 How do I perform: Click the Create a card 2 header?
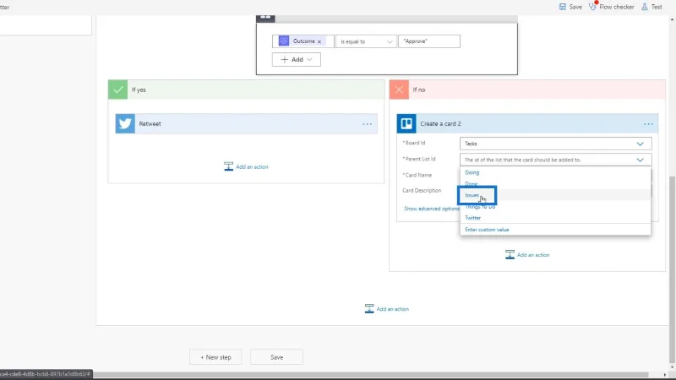tap(527, 123)
